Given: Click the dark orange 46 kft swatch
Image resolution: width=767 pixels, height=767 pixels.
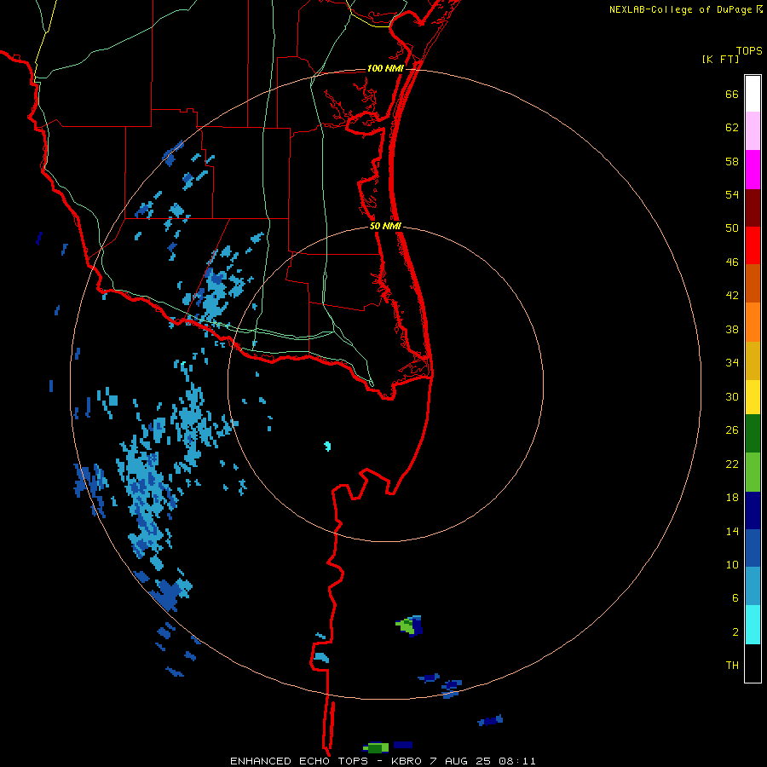Looking at the screenshot, I should pyautogui.click(x=753, y=284).
